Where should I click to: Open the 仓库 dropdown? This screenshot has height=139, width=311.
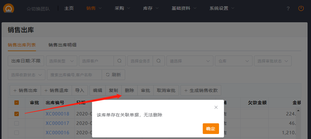pos(233,61)
